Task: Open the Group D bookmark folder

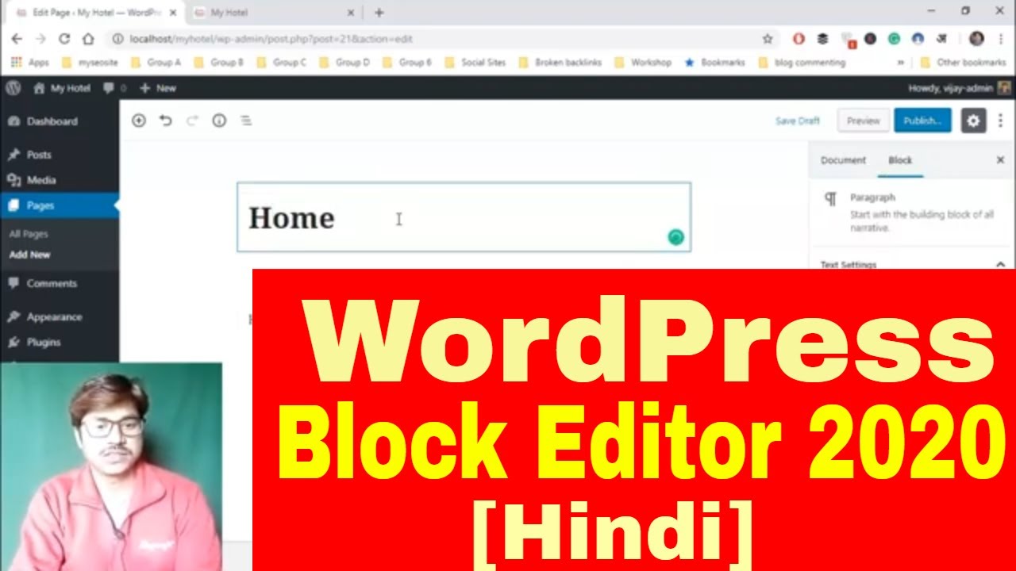Action: pos(344,63)
